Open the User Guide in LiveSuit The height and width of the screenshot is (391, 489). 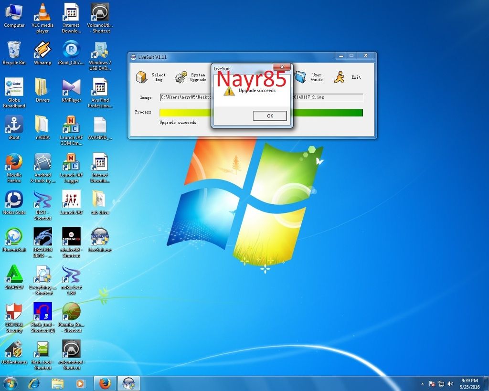[x=300, y=77]
